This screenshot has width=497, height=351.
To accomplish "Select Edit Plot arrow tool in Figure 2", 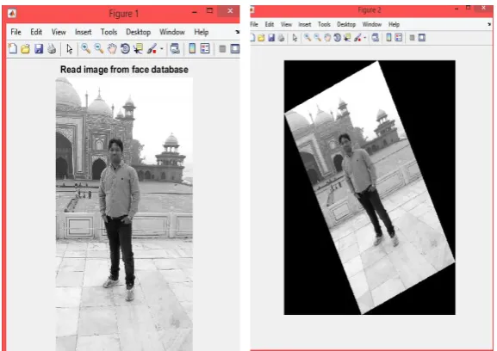I will pos(295,38).
